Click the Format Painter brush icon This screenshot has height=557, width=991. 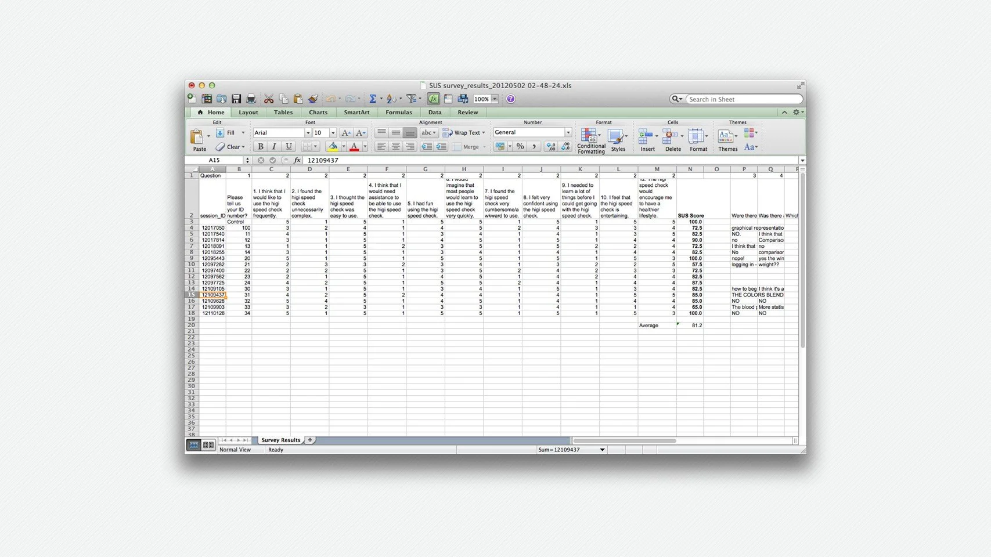coord(313,99)
